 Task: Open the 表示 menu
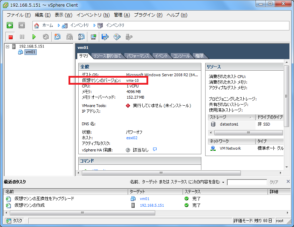[64, 15]
